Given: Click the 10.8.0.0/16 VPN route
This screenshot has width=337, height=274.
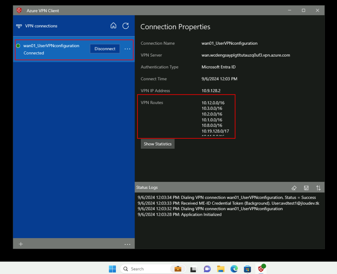Looking at the screenshot, I should pyautogui.click(x=212, y=125).
